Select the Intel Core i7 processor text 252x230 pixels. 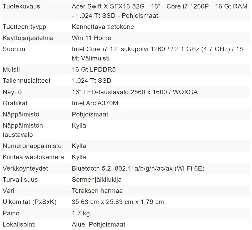click(x=157, y=54)
